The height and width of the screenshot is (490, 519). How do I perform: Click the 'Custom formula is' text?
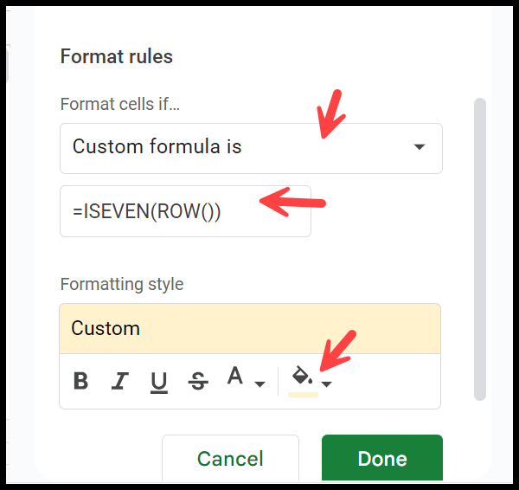pyautogui.click(x=157, y=147)
